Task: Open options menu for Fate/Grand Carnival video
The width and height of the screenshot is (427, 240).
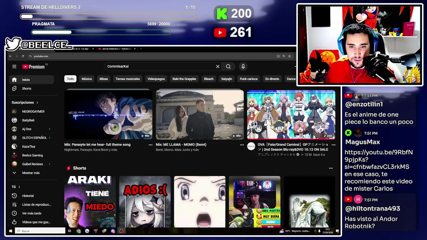Action: (333, 145)
